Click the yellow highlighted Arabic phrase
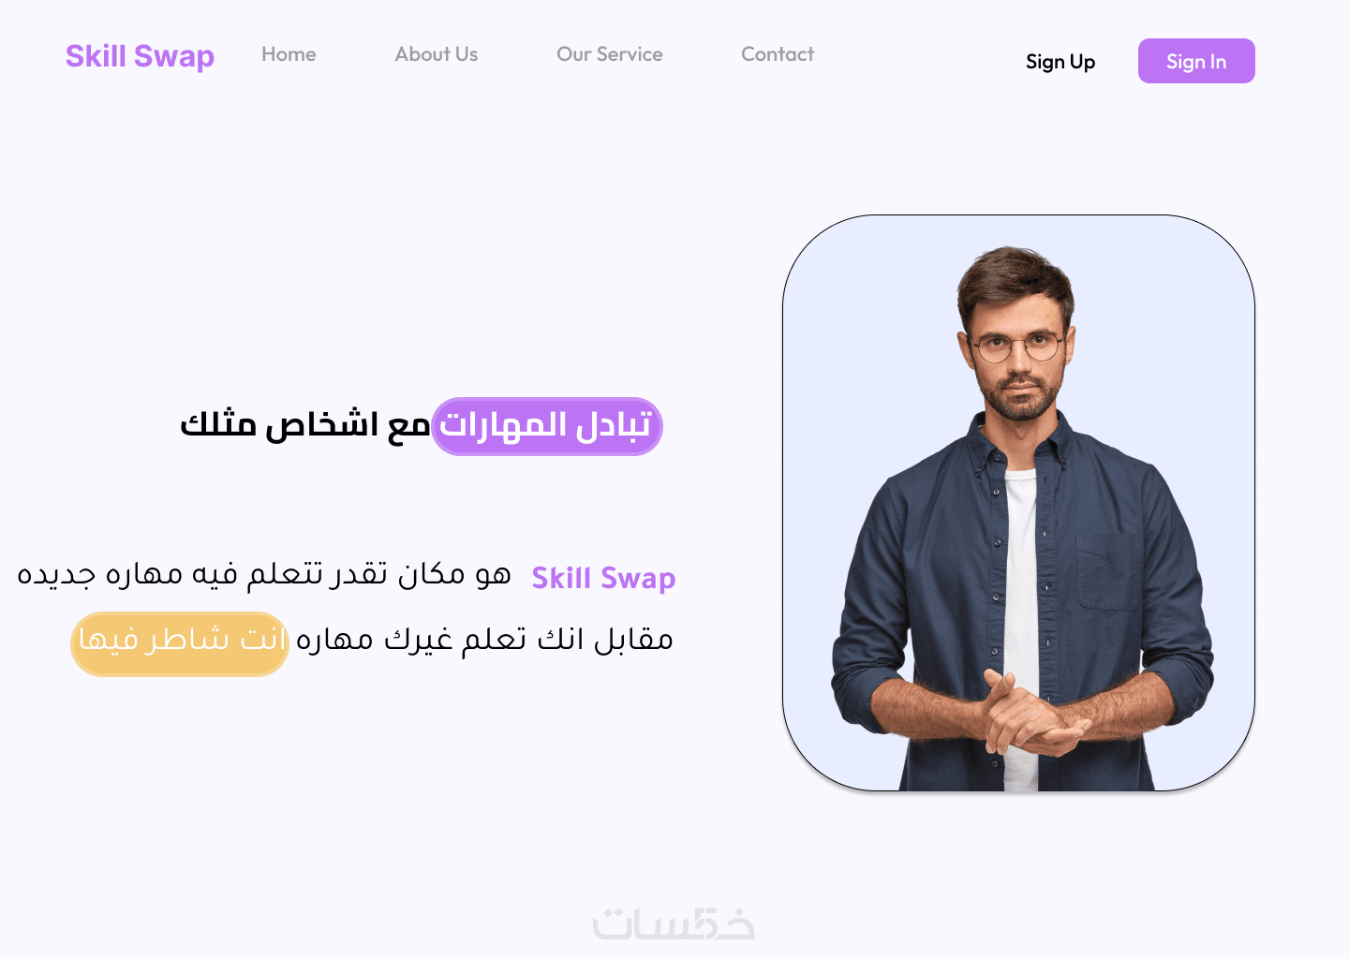Viewport: 1349px width, 959px height. click(x=180, y=643)
